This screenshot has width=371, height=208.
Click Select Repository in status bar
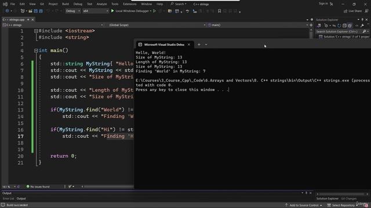coord(343,205)
